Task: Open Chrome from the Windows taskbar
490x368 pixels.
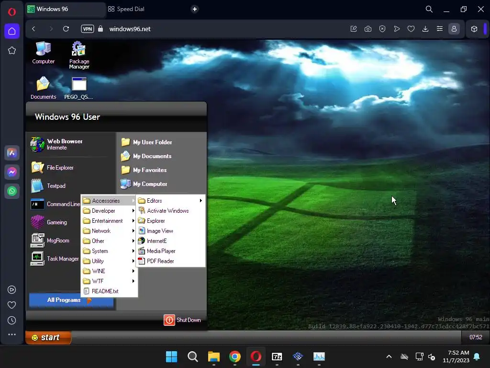Action: [234, 356]
